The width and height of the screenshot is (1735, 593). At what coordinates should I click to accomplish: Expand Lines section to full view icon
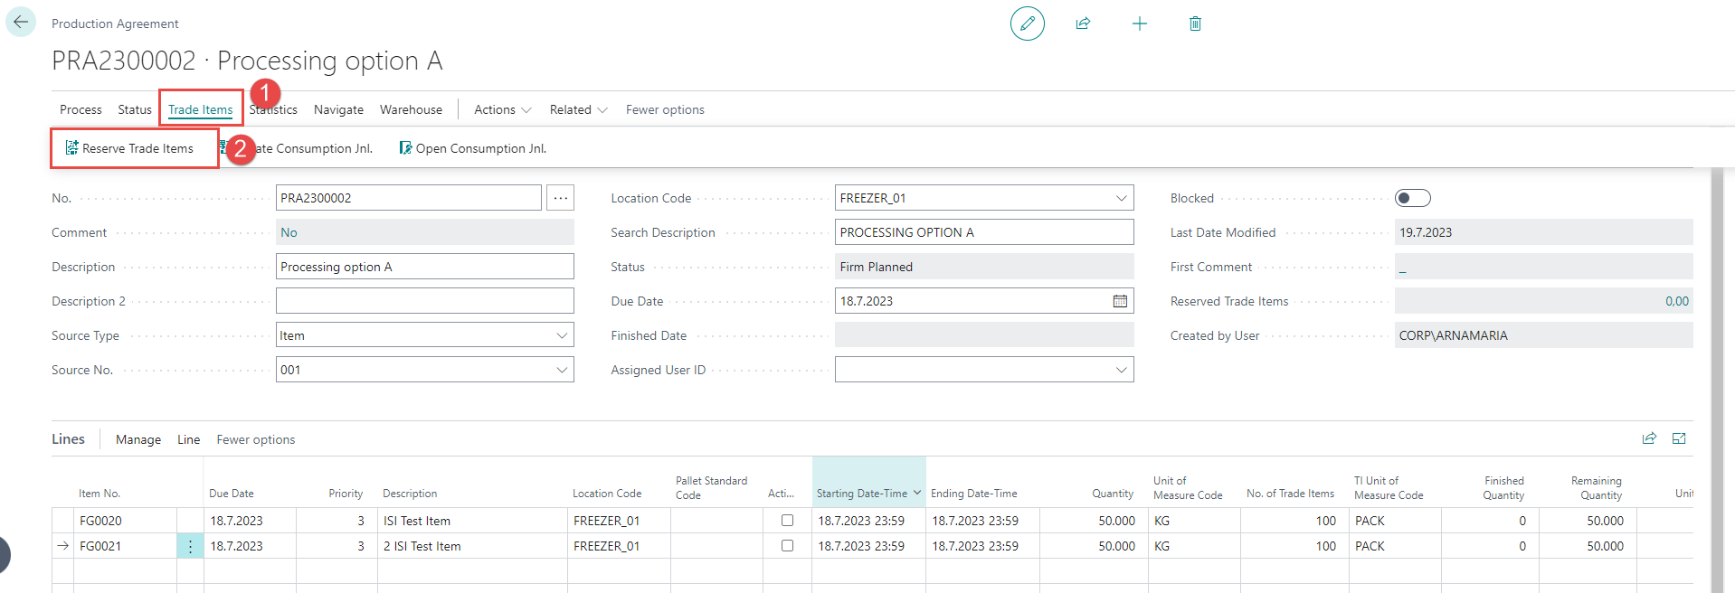pyautogui.click(x=1679, y=438)
